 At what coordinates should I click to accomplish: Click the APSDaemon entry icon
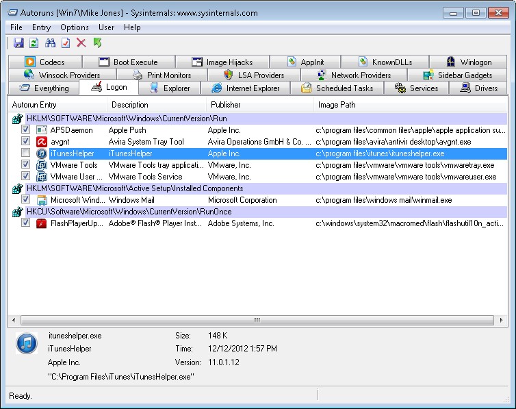point(42,130)
